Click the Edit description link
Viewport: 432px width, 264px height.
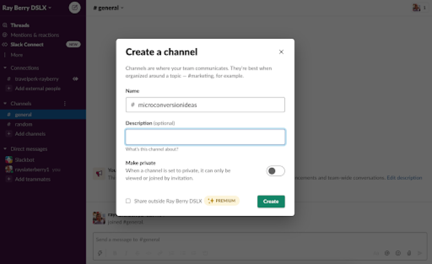(404, 178)
